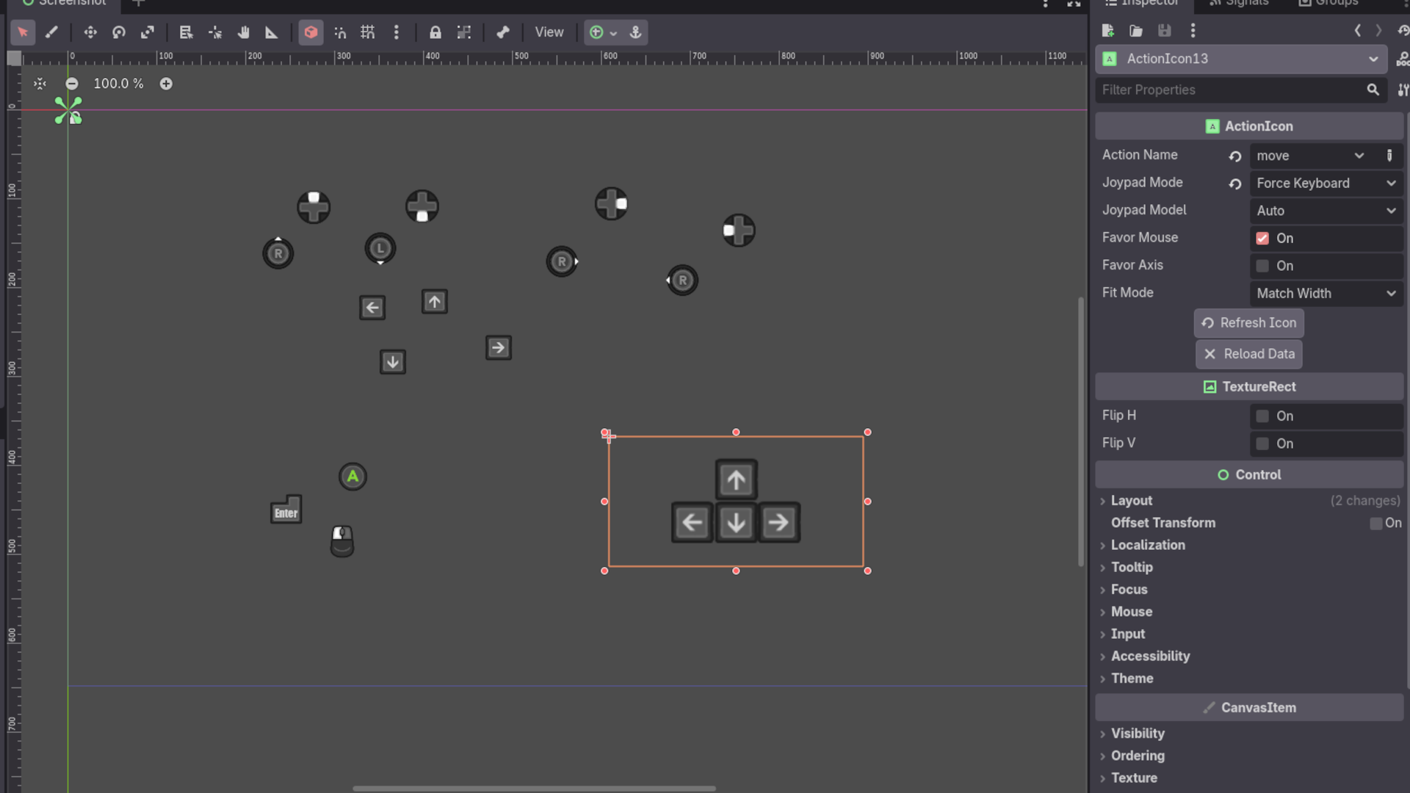Revert the Joypad Mode property
The width and height of the screenshot is (1410, 793).
[x=1235, y=184]
